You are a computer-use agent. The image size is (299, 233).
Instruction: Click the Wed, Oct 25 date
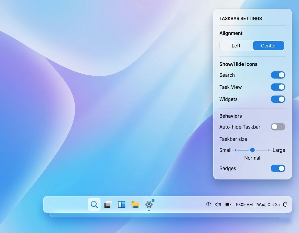click(268, 204)
